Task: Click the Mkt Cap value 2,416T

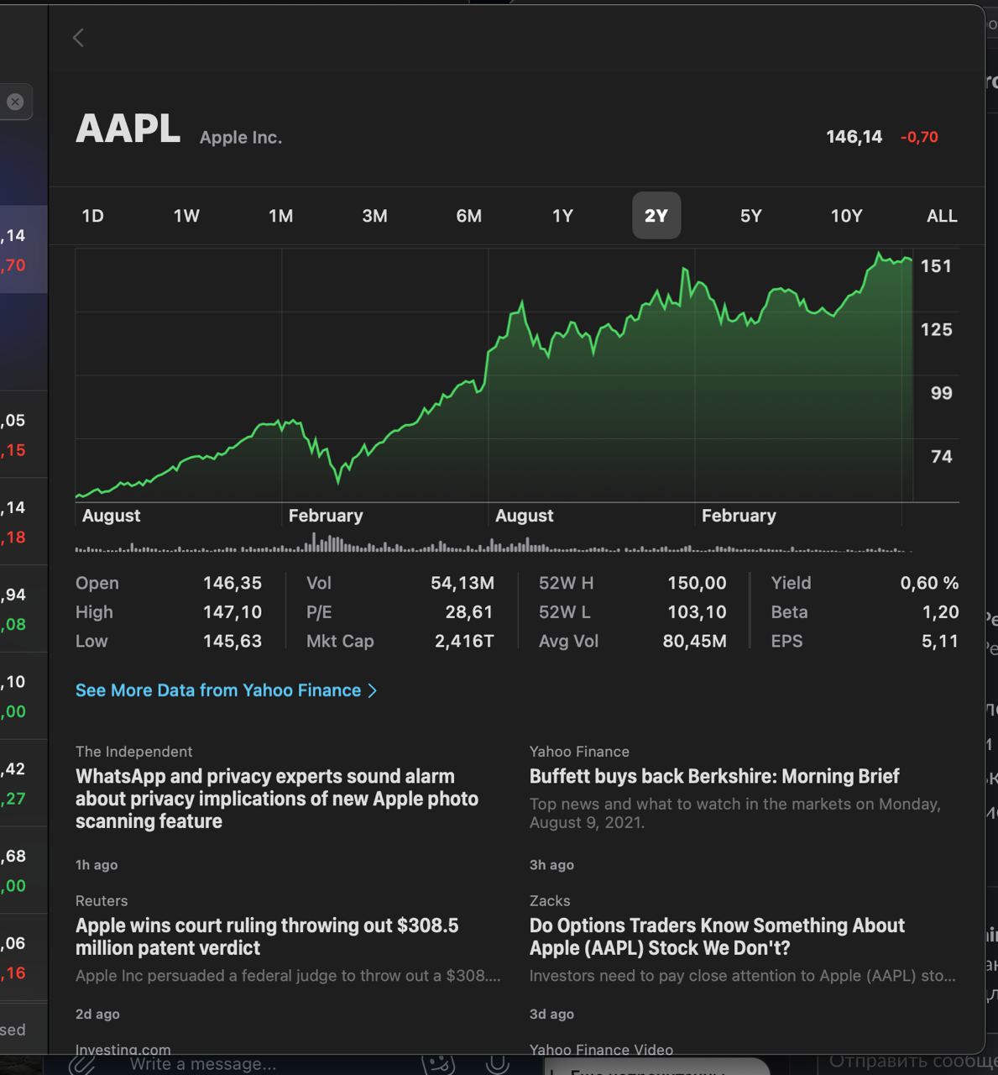Action: (x=464, y=641)
